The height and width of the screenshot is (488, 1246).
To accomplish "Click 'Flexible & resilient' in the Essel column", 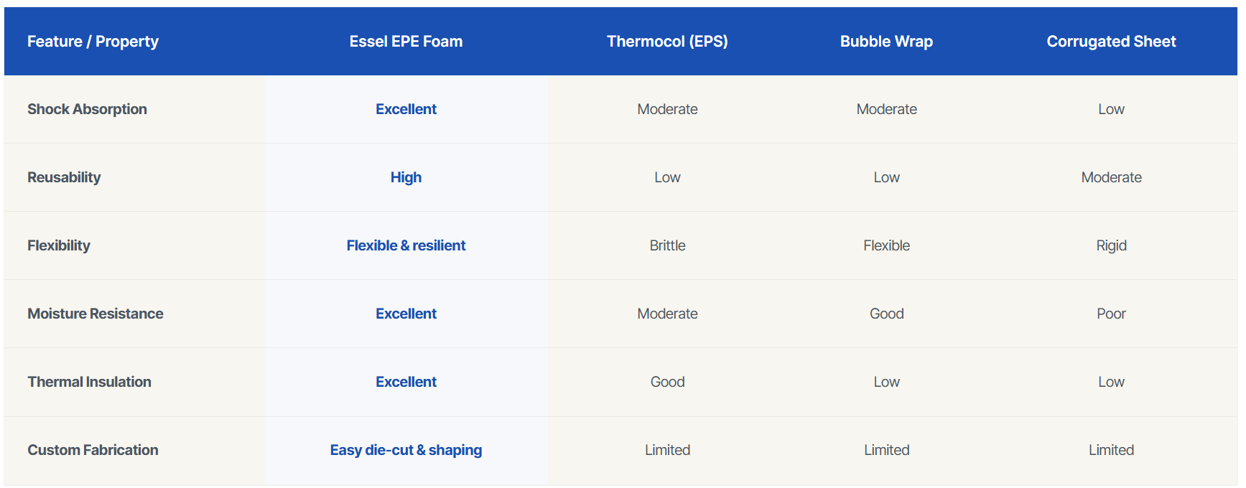I will point(406,245).
